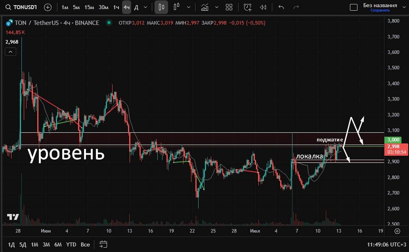This screenshot has height=252, width=409.
Task: Select the поджатие text drawing on the chart
Action: pyautogui.click(x=330, y=140)
